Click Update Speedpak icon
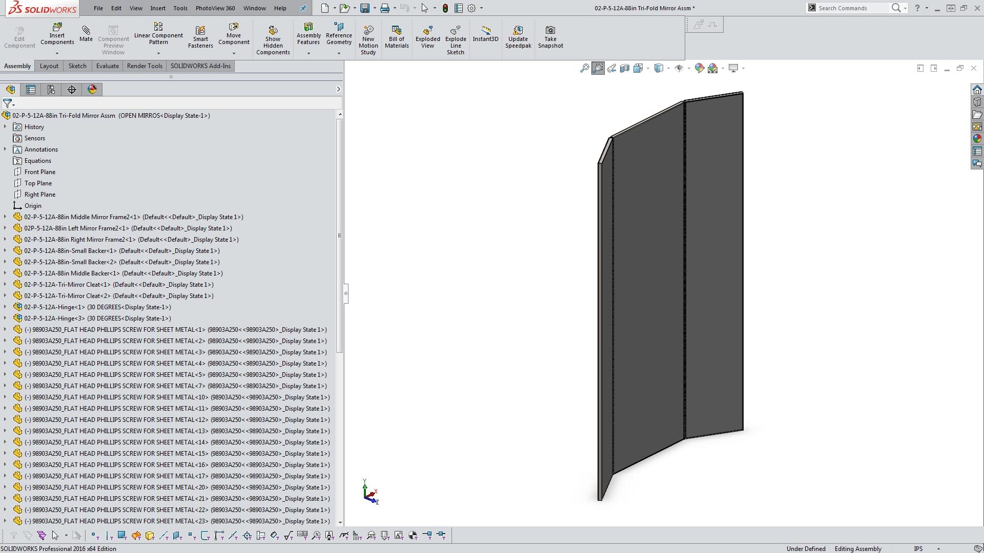The width and height of the screenshot is (984, 553). tap(518, 37)
